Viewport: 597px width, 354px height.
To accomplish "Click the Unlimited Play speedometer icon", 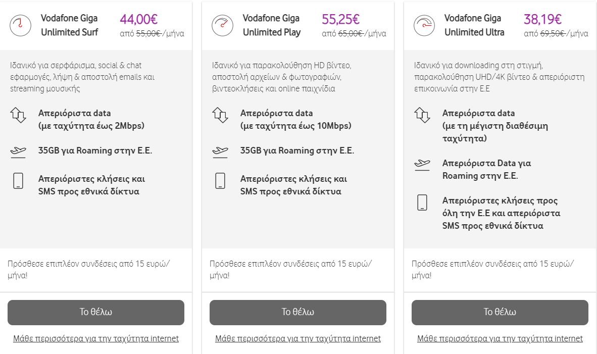I will (222, 26).
